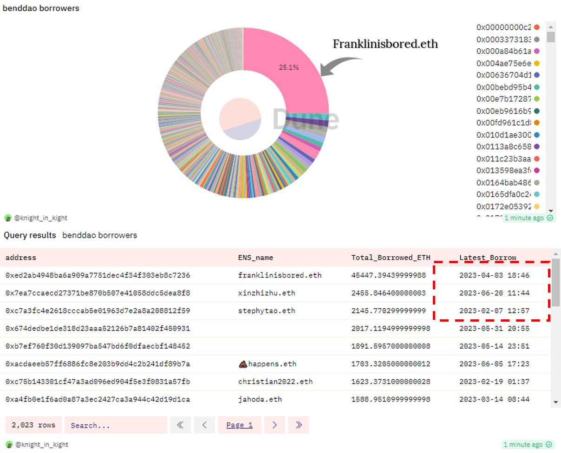The height and width of the screenshot is (453, 561).
Task: Click address 0x674dedbe1de318d23aaa52126b7a81402f450931
Action: point(98,328)
